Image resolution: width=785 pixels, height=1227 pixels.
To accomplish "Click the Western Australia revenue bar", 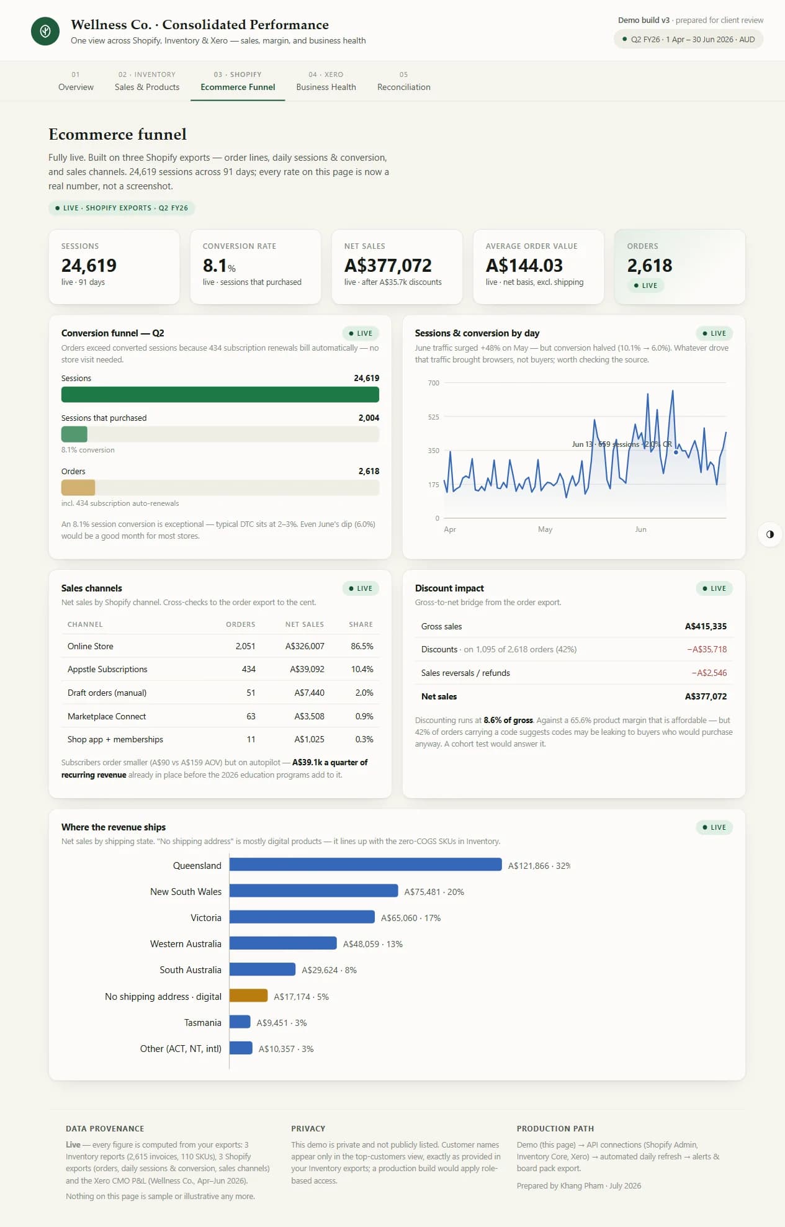I will click(x=283, y=943).
